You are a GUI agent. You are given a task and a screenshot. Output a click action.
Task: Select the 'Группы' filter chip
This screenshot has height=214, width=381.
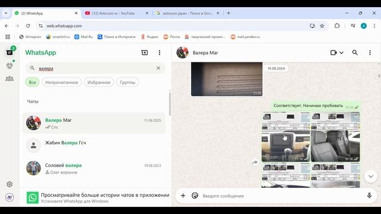pyautogui.click(x=127, y=82)
